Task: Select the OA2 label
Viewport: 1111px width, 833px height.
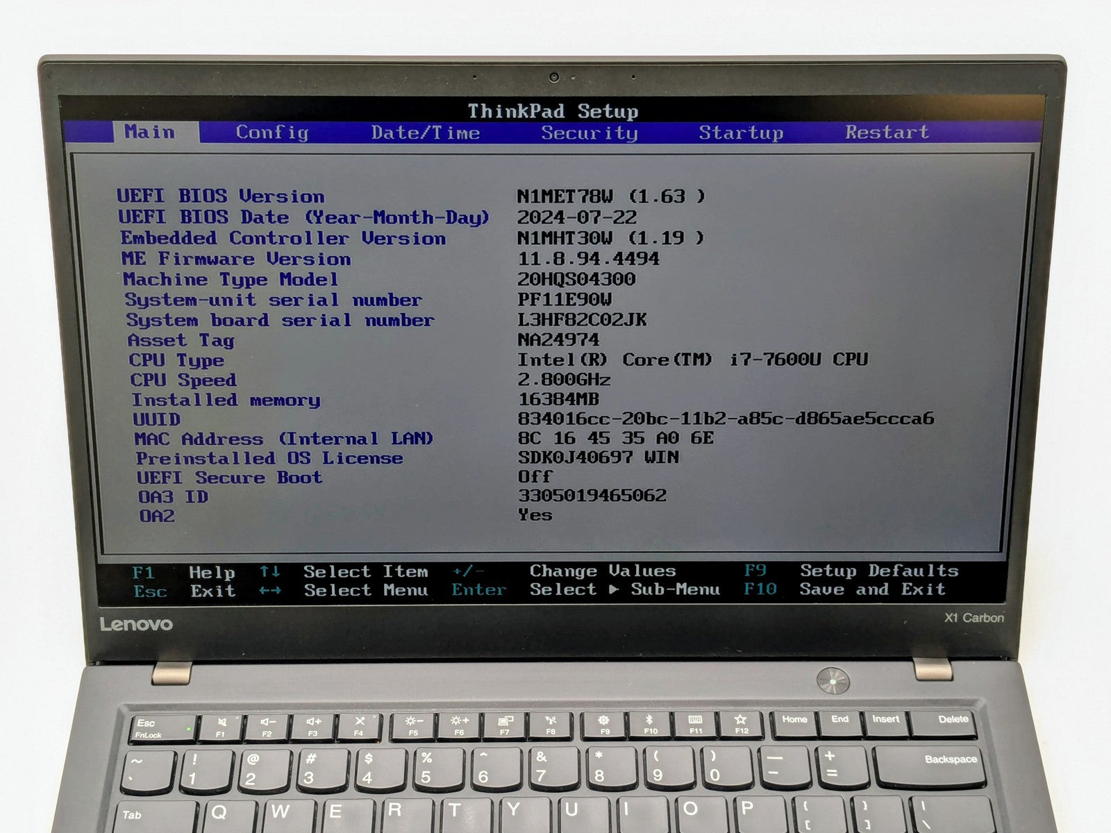Action: click(x=158, y=516)
